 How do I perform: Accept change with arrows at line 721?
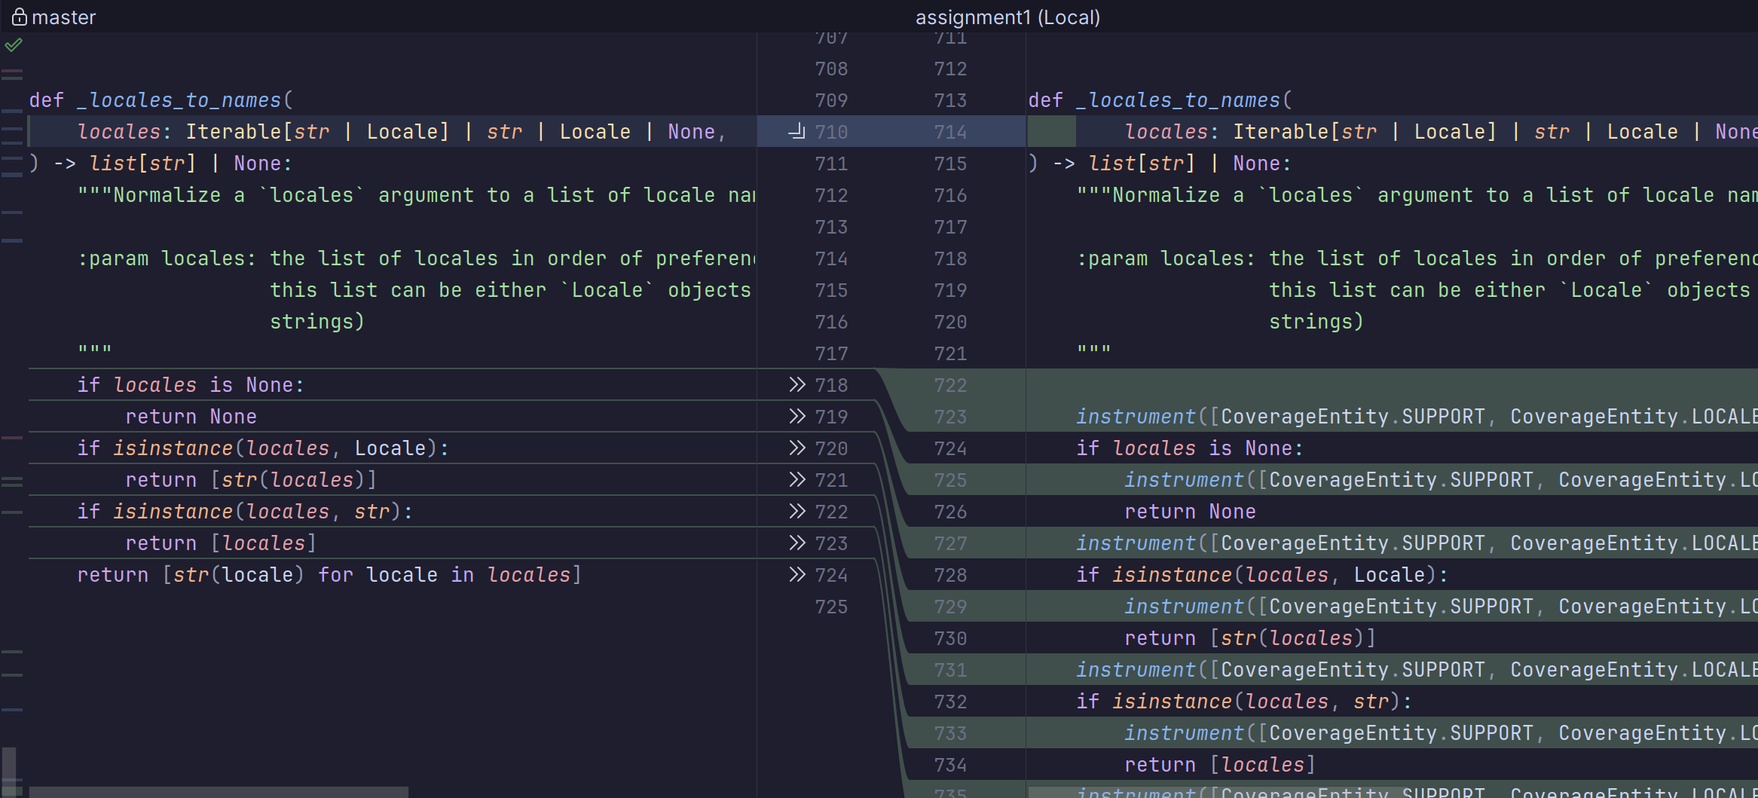[x=796, y=480]
